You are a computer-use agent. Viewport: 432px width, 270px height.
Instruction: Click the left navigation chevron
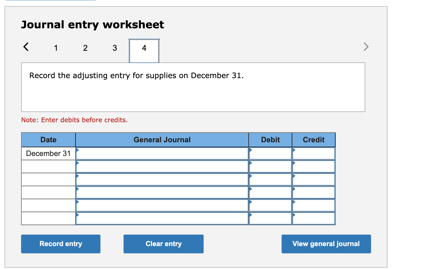(x=26, y=47)
